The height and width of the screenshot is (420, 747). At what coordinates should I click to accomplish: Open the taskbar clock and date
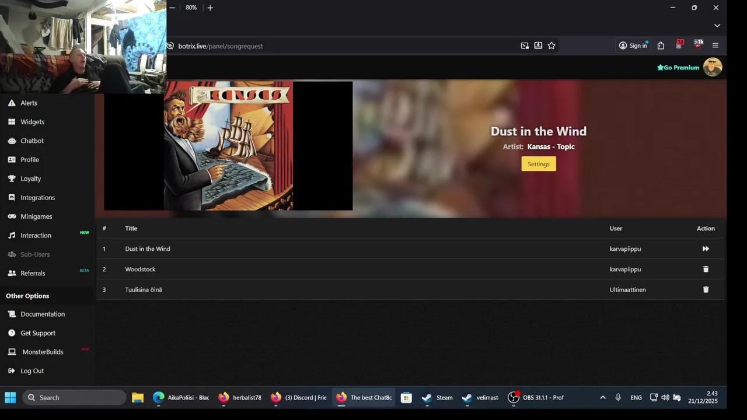tap(703, 397)
